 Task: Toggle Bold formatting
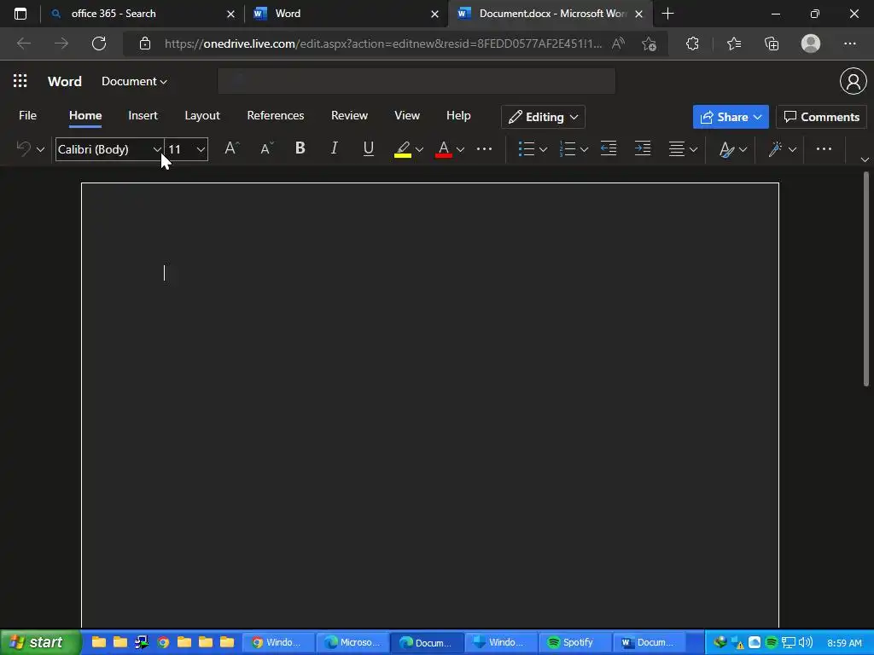pos(300,148)
